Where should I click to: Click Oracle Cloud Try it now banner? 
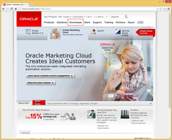pos(146,32)
